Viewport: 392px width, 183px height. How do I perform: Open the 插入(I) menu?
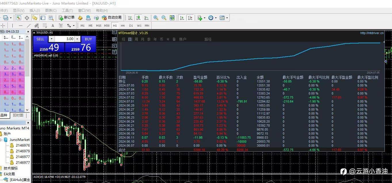pos(35,11)
